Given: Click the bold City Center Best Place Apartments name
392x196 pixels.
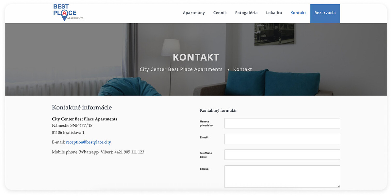Looking at the screenshot, I should [x=84, y=119].
